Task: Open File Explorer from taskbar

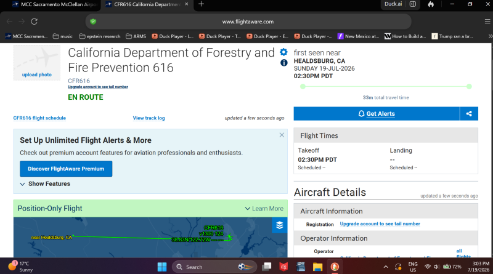Action: (317, 267)
